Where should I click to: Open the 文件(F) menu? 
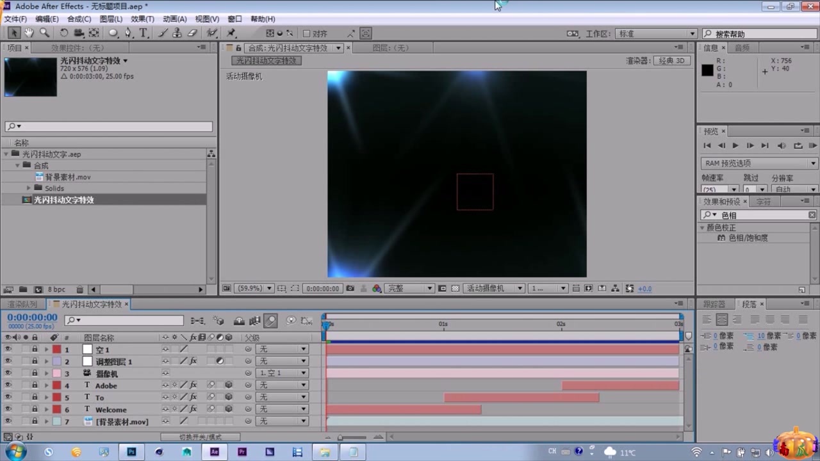tap(15, 19)
